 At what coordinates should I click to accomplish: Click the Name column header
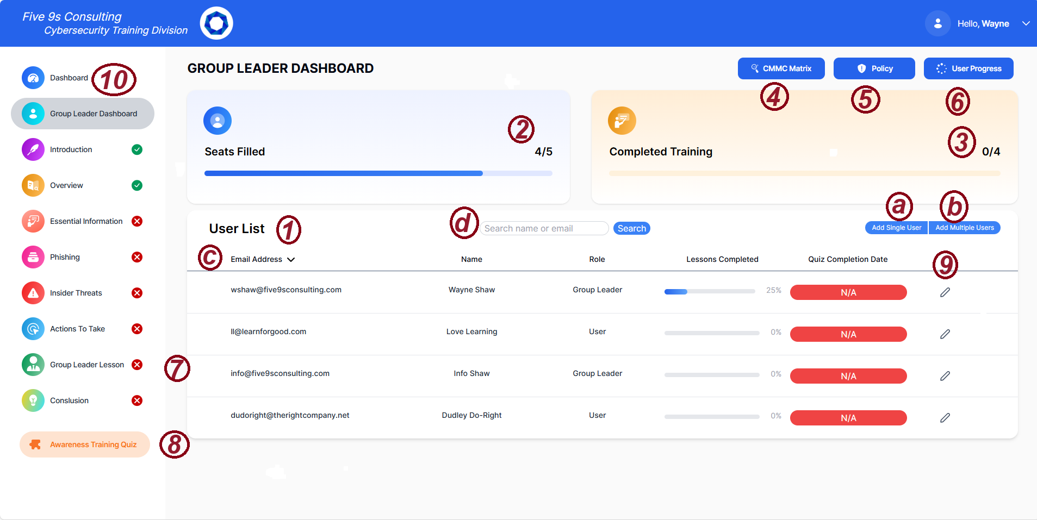[x=471, y=259]
